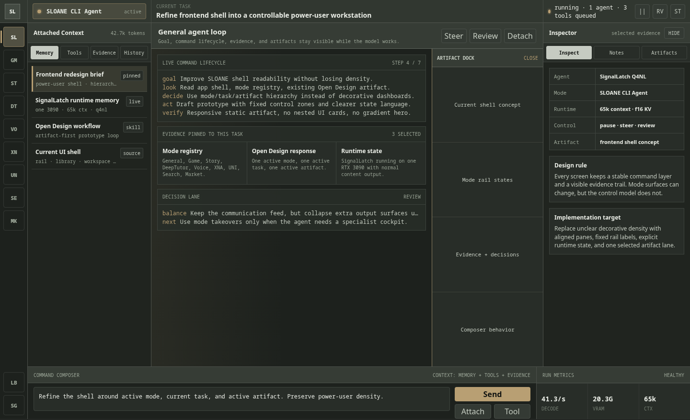
Task: Select the Inspect tab in Inspector
Action: 569,53
